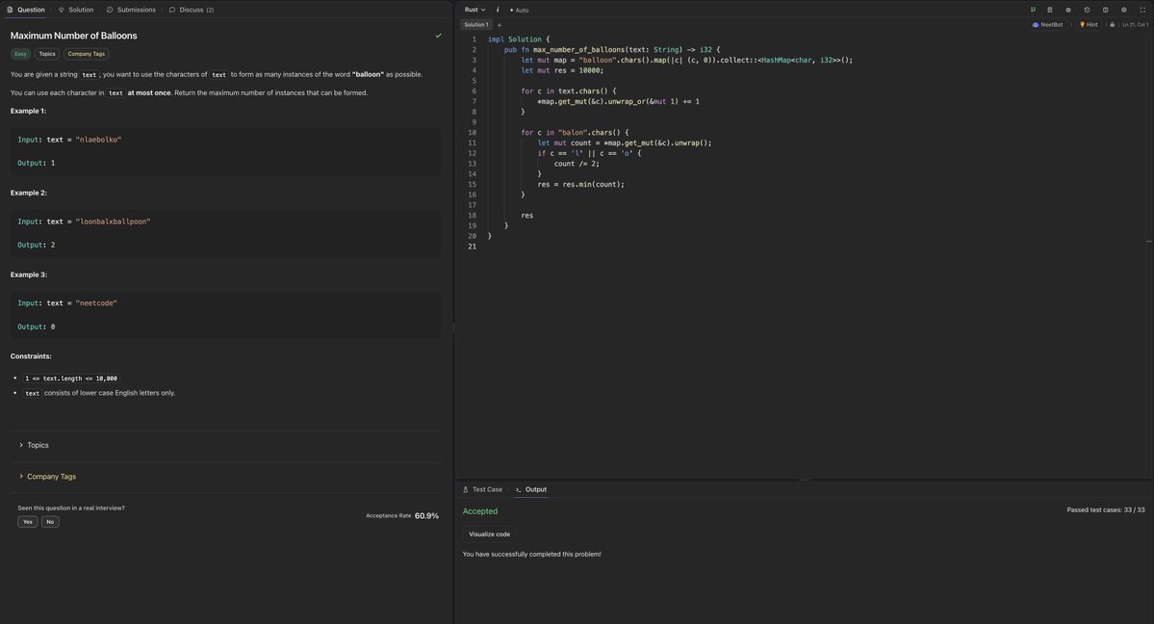This screenshot has width=1154, height=624.
Task: Click the Passed test cases 33 / 33 text
Action: pos(1106,509)
